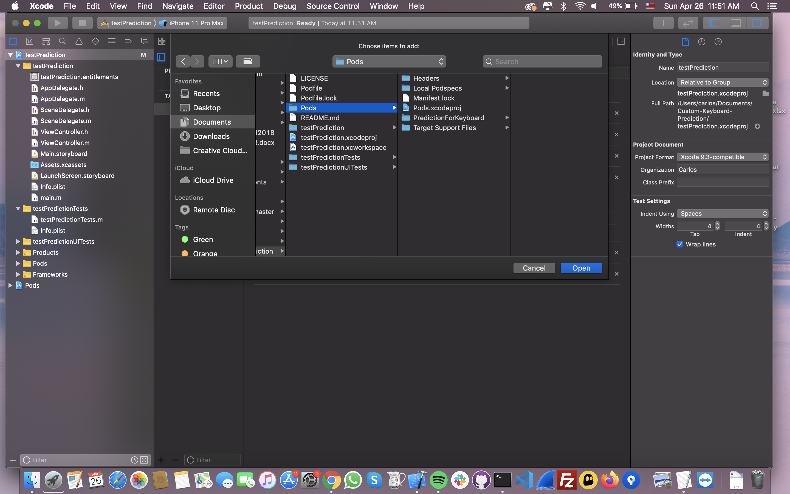This screenshot has width=790, height=494.
Task: Toggle the project targets list sidebar
Action: tap(161, 58)
